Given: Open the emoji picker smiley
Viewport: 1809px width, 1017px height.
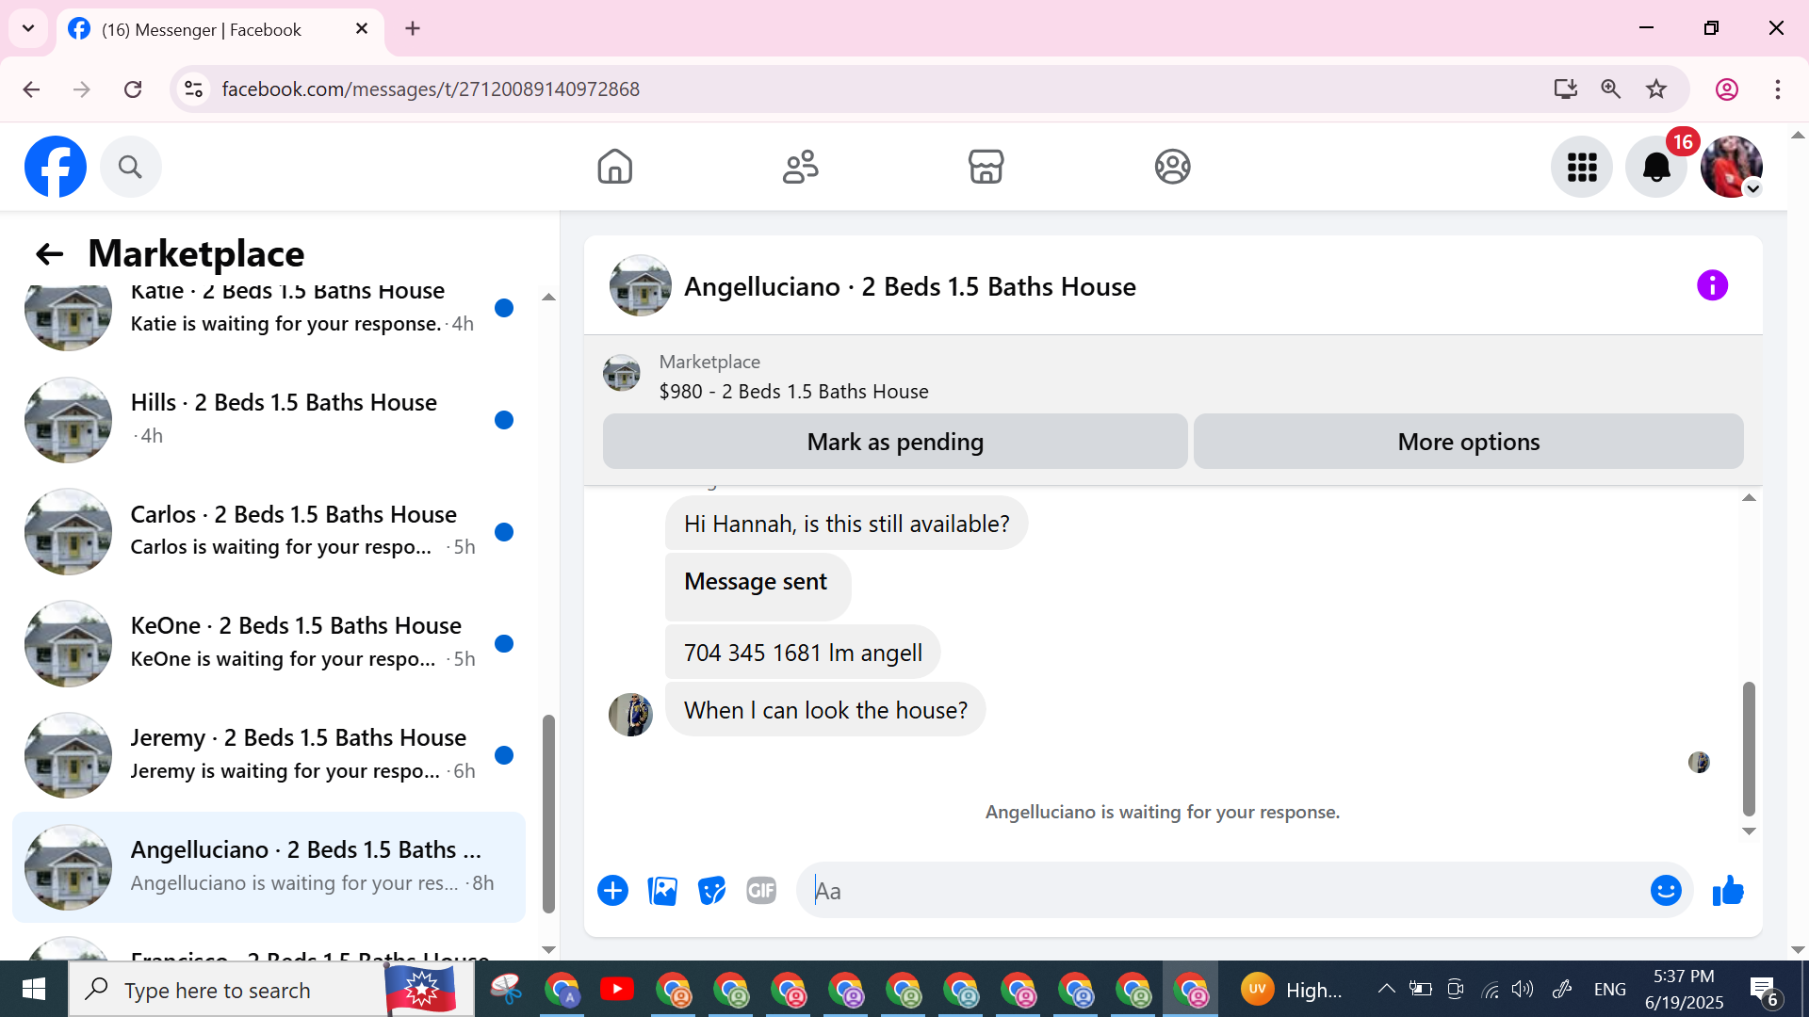Looking at the screenshot, I should pyautogui.click(x=1666, y=890).
